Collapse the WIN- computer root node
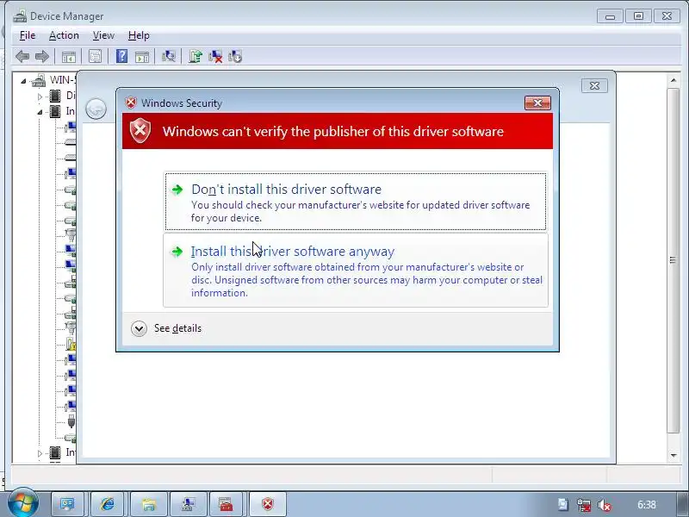689x517 pixels. [x=23, y=81]
